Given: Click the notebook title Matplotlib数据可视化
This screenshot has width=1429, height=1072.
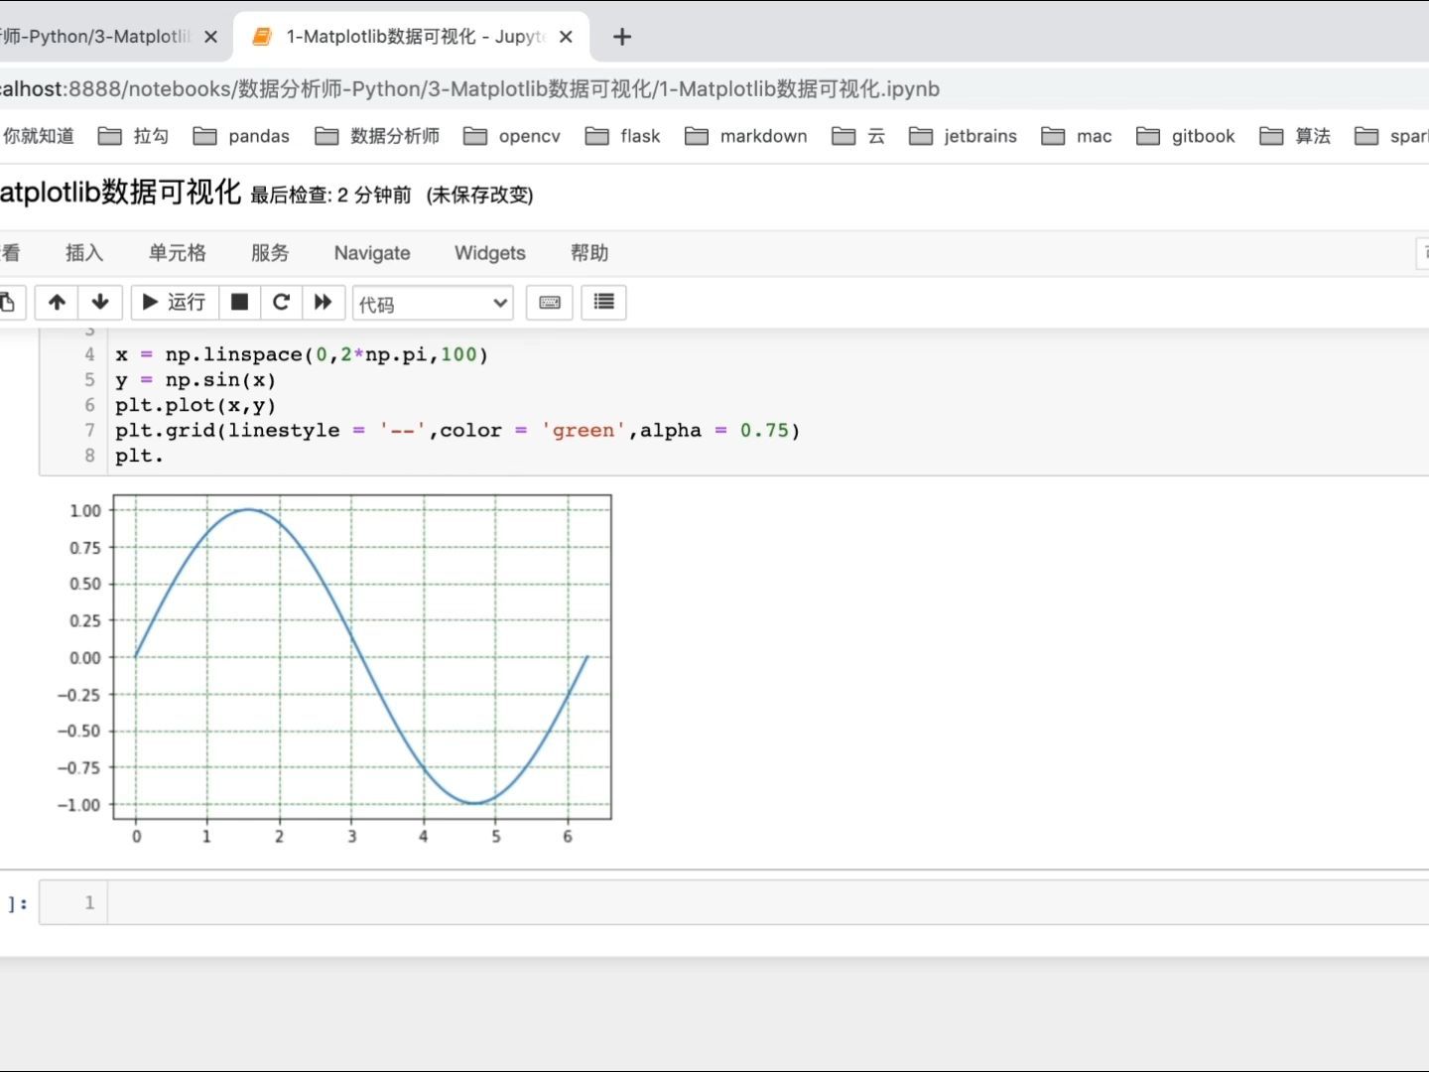Looking at the screenshot, I should [120, 192].
